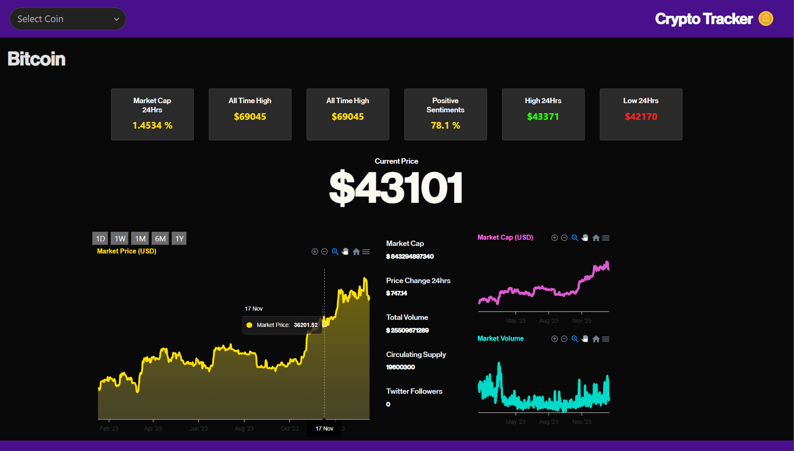794x451 pixels.
Task: Click the 17 Nov data point marker
Action: [x=325, y=324]
